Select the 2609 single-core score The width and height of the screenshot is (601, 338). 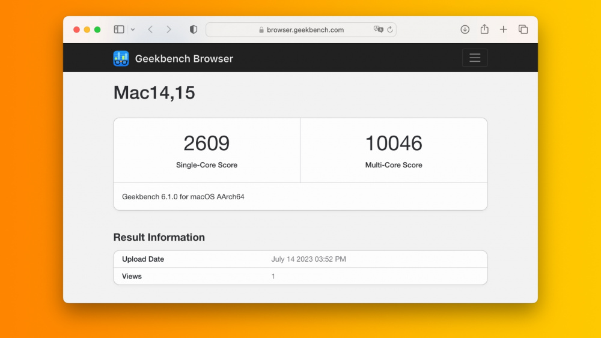207,143
